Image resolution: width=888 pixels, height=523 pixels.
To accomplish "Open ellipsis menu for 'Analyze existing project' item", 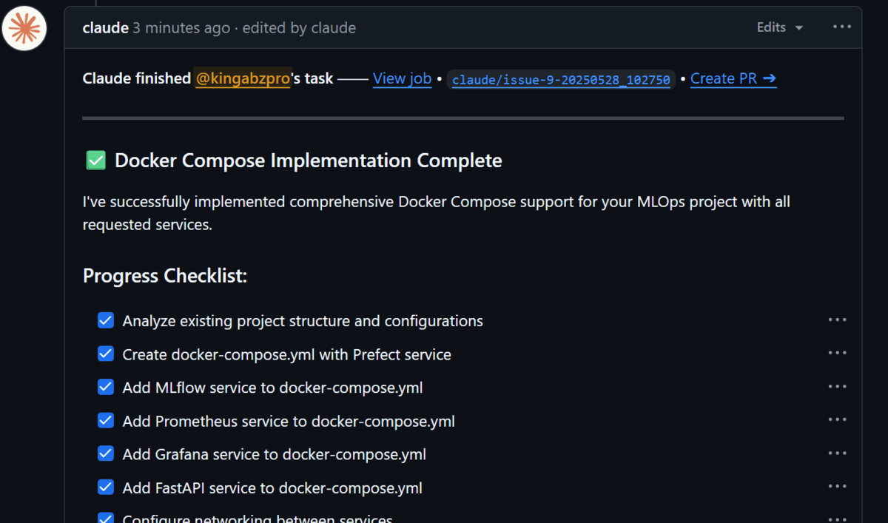I will pyautogui.click(x=837, y=320).
